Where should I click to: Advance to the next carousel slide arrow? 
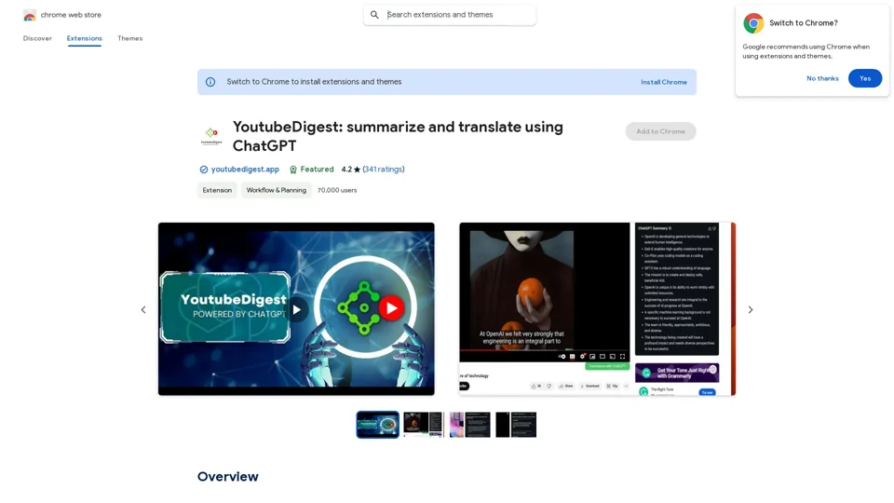(751, 309)
